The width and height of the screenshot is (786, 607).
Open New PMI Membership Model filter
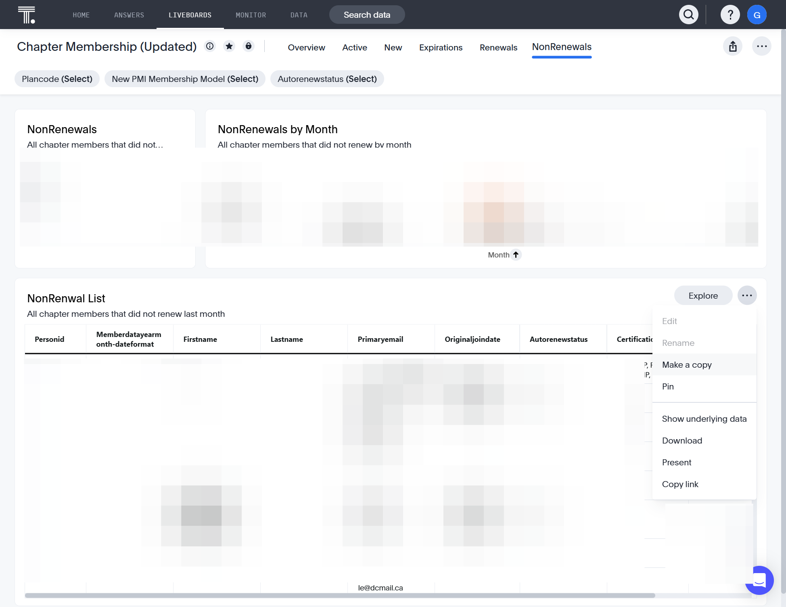click(x=185, y=79)
